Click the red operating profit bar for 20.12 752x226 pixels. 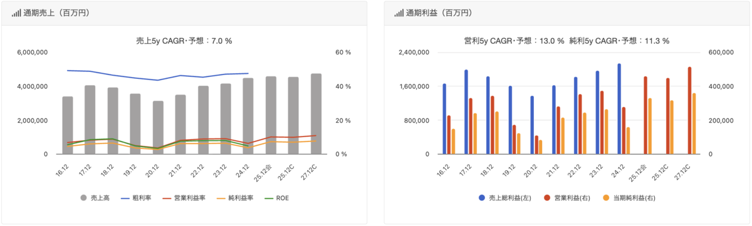[536, 145]
